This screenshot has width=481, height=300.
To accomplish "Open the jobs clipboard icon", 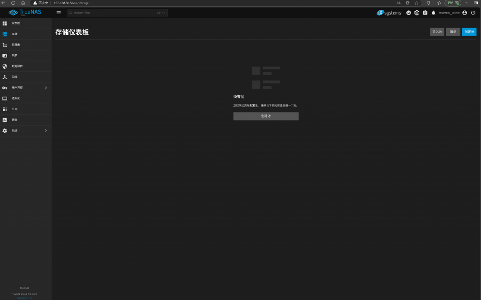I will pos(425,13).
